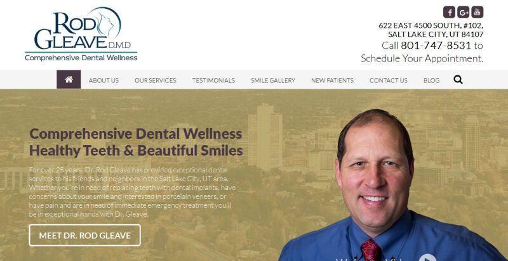Open the Google Plus social icon
Viewport: 508px width, 261px height.
[464, 12]
